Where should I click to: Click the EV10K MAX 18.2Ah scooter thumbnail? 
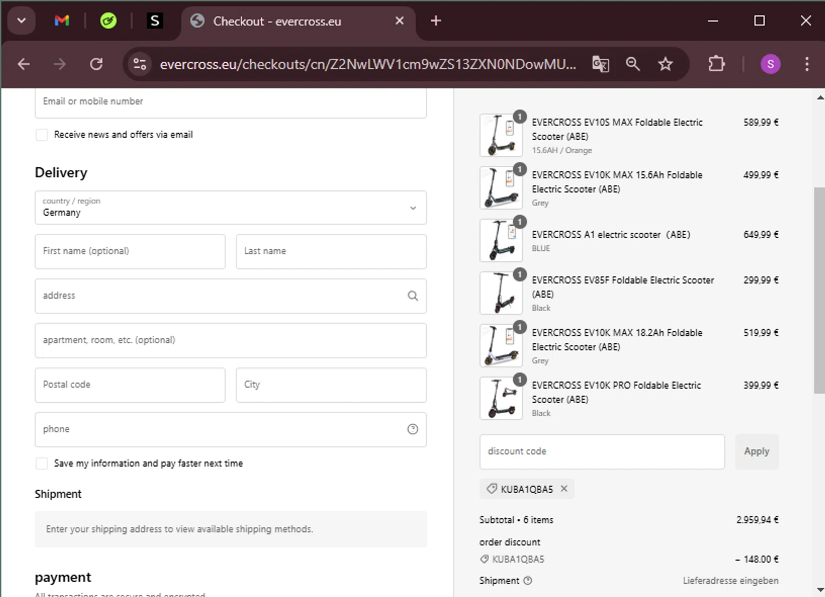coord(501,346)
